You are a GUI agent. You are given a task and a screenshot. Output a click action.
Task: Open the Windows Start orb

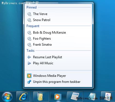pyautogui.click(x=7, y=97)
